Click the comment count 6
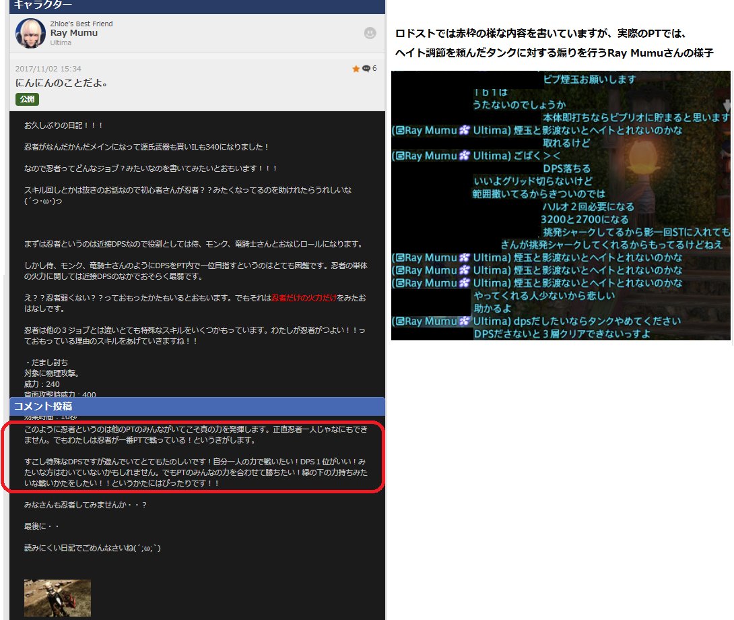734x620 pixels. pos(374,69)
